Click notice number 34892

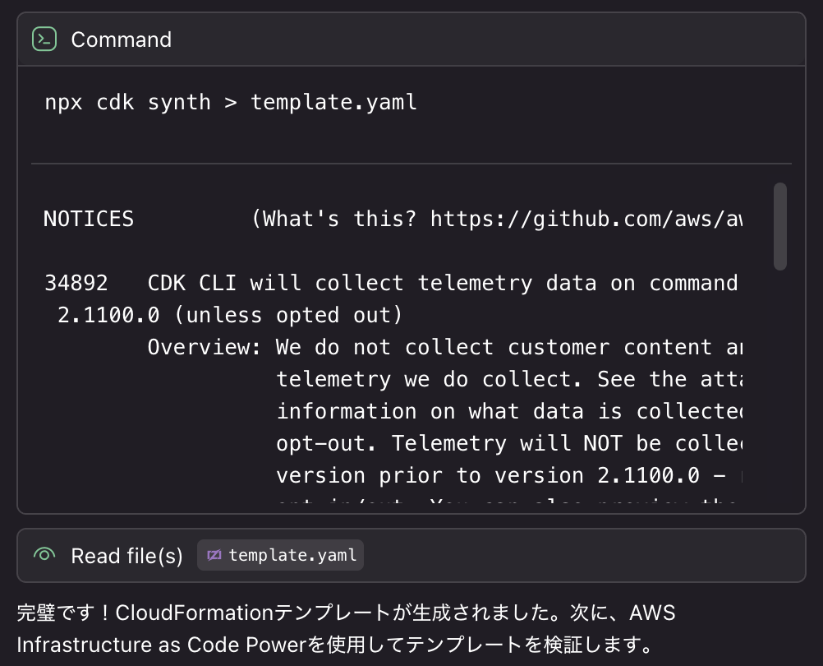coord(76,283)
